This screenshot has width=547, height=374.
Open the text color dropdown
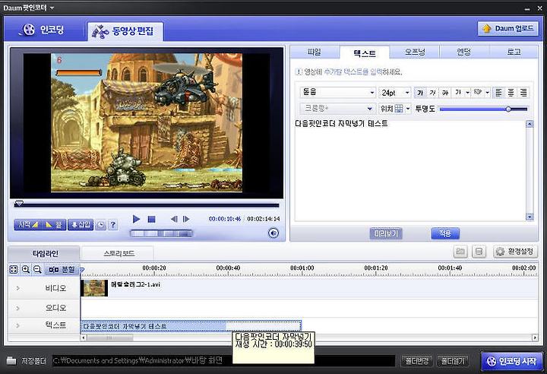(467, 93)
